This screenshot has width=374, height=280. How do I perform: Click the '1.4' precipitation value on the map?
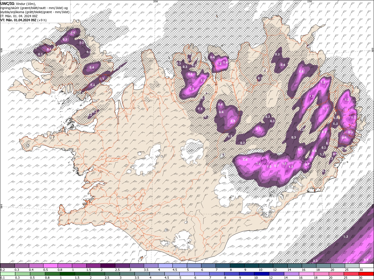[225, 62]
